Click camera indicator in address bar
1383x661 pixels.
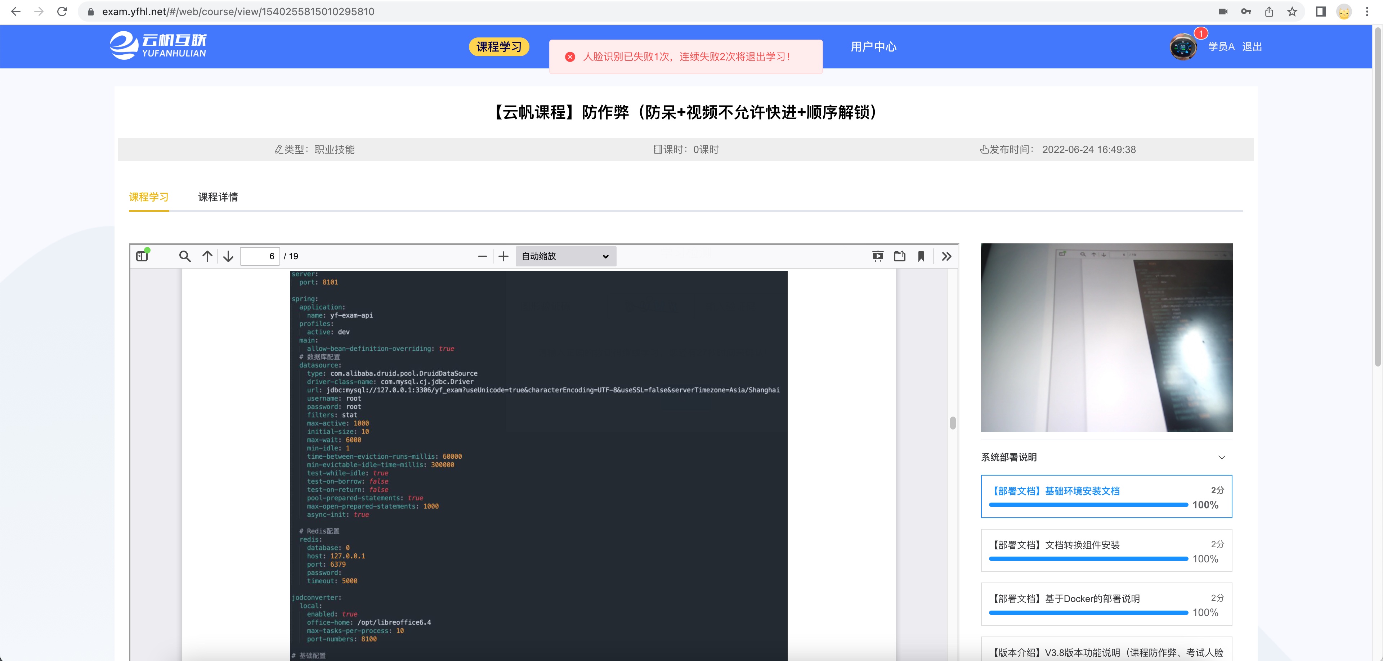click(x=1223, y=11)
